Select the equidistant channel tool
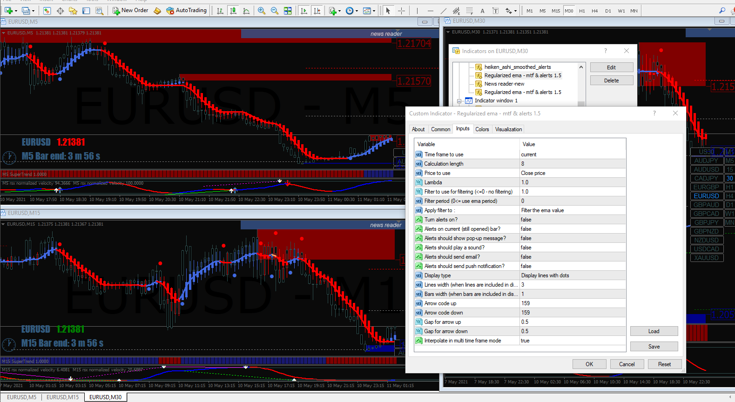 click(456, 11)
